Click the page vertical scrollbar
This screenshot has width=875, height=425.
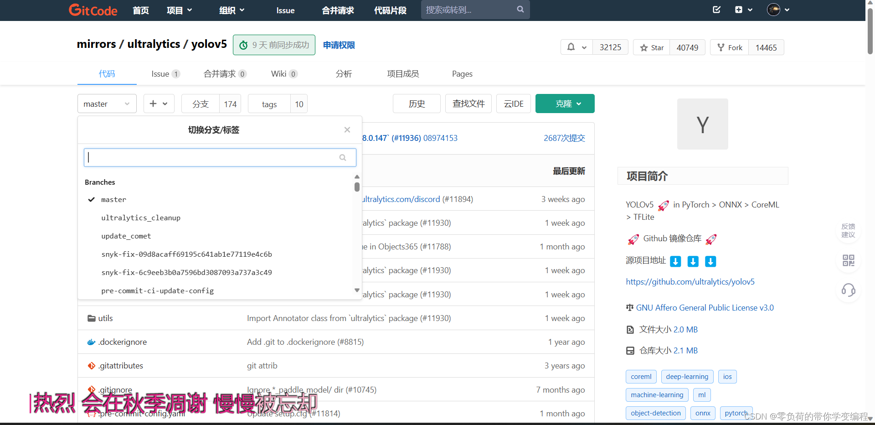[870, 32]
